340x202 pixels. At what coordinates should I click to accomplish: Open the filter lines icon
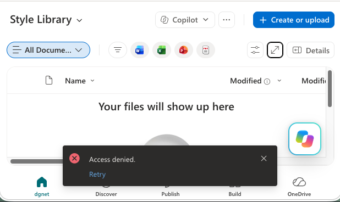[x=118, y=50]
